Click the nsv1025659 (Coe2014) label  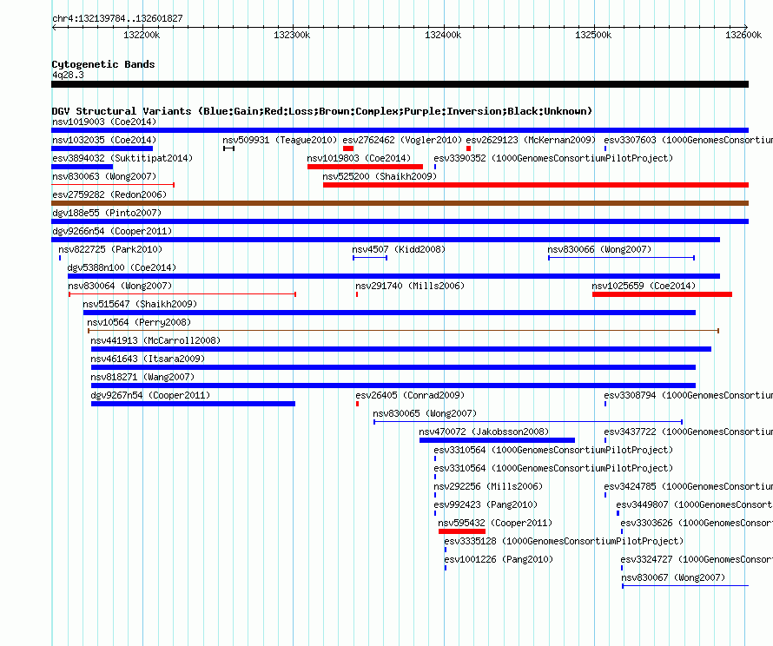(x=644, y=286)
